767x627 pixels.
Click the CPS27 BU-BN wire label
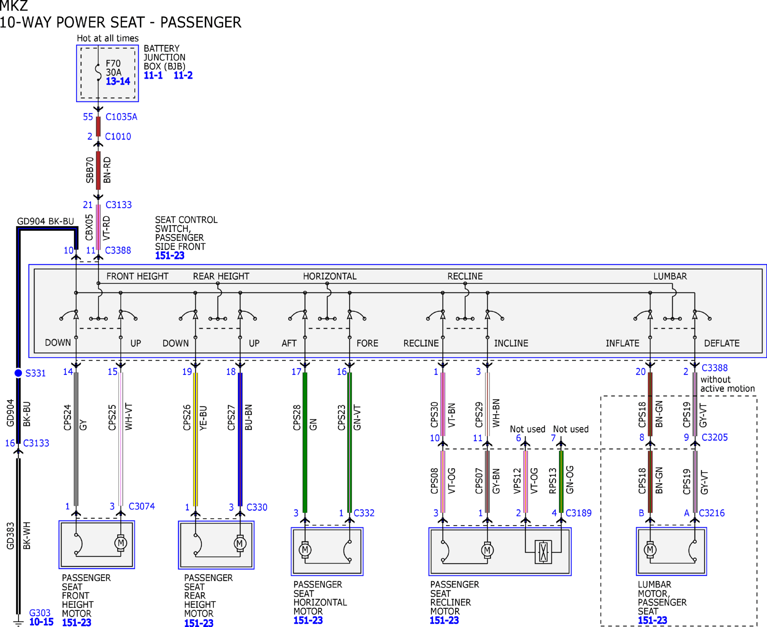click(240, 418)
